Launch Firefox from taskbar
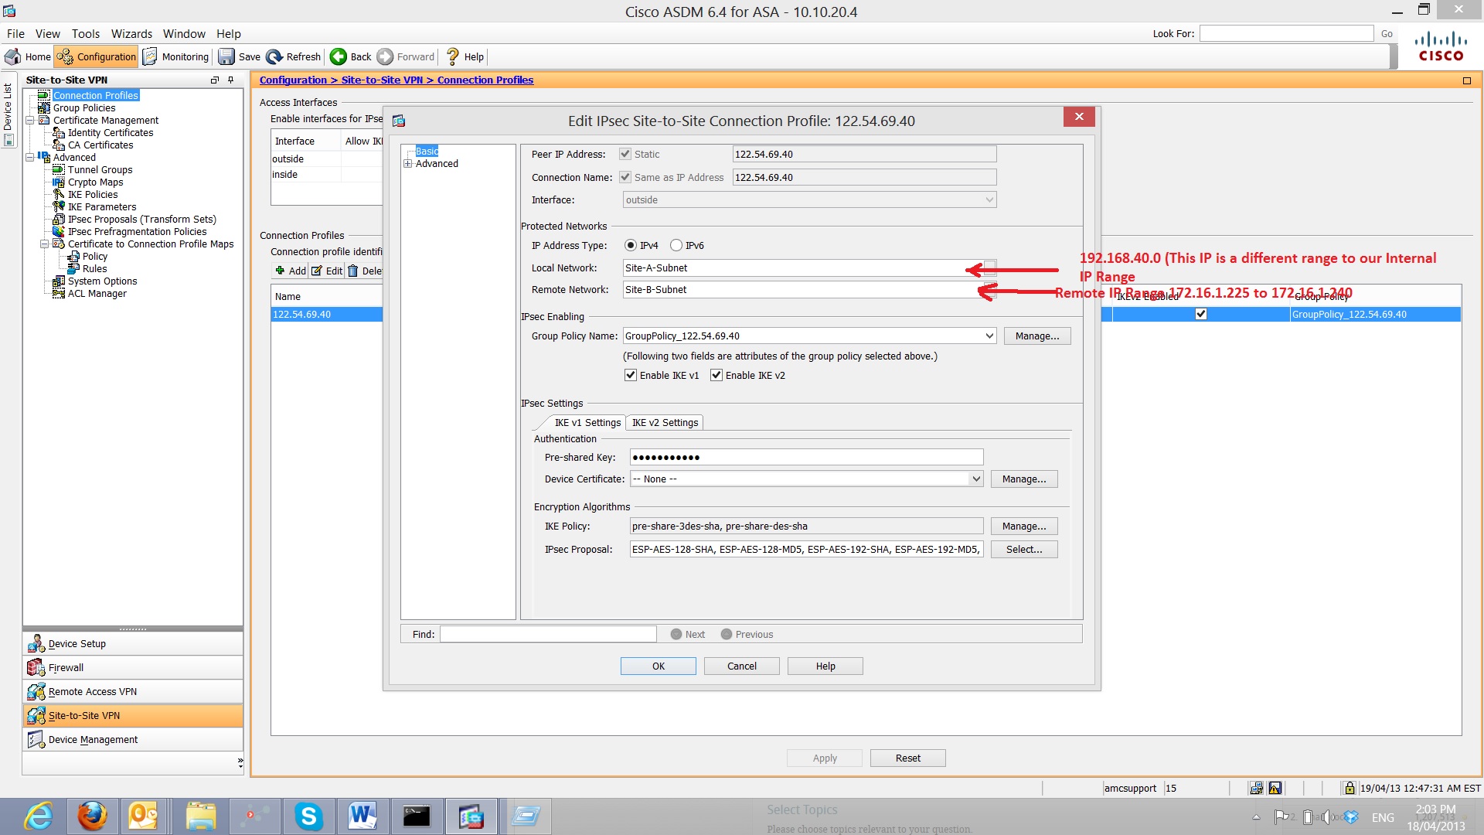This screenshot has height=835, width=1484. [x=92, y=816]
